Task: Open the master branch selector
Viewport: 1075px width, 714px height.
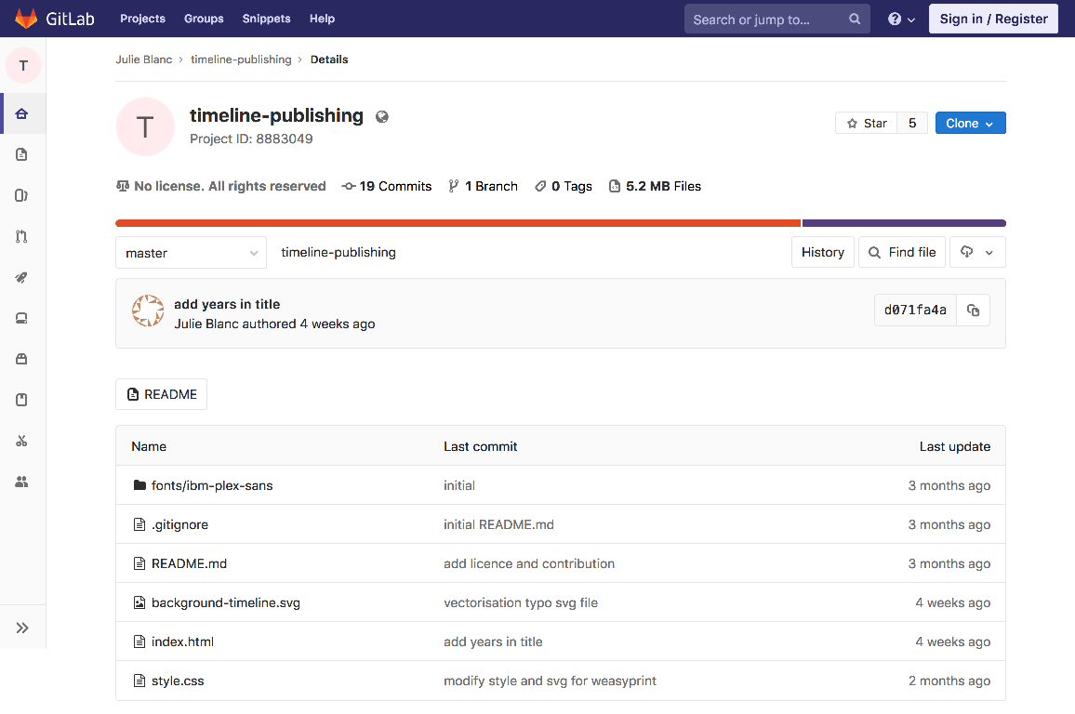Action: (x=192, y=253)
